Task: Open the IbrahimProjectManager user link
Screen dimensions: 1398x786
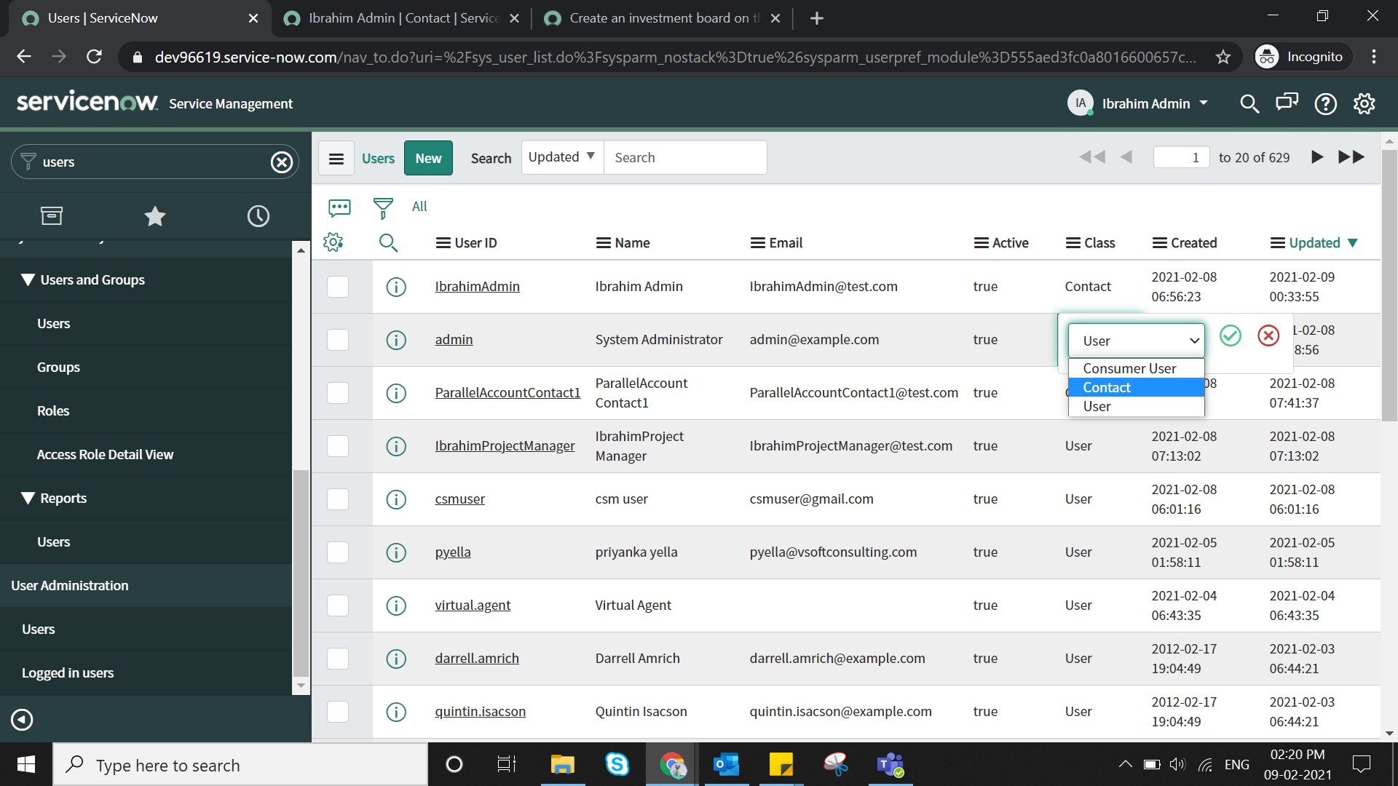Action: (x=505, y=446)
